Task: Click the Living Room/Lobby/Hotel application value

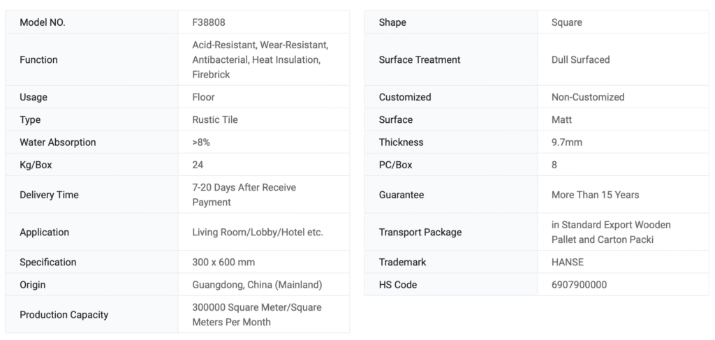Action: tap(258, 232)
